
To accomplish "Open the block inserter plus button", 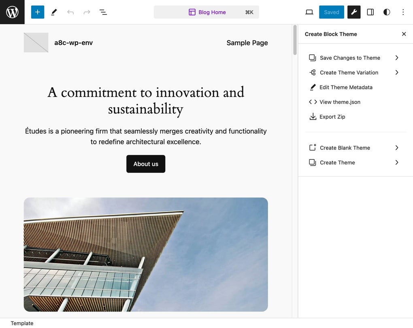I will (x=38, y=12).
